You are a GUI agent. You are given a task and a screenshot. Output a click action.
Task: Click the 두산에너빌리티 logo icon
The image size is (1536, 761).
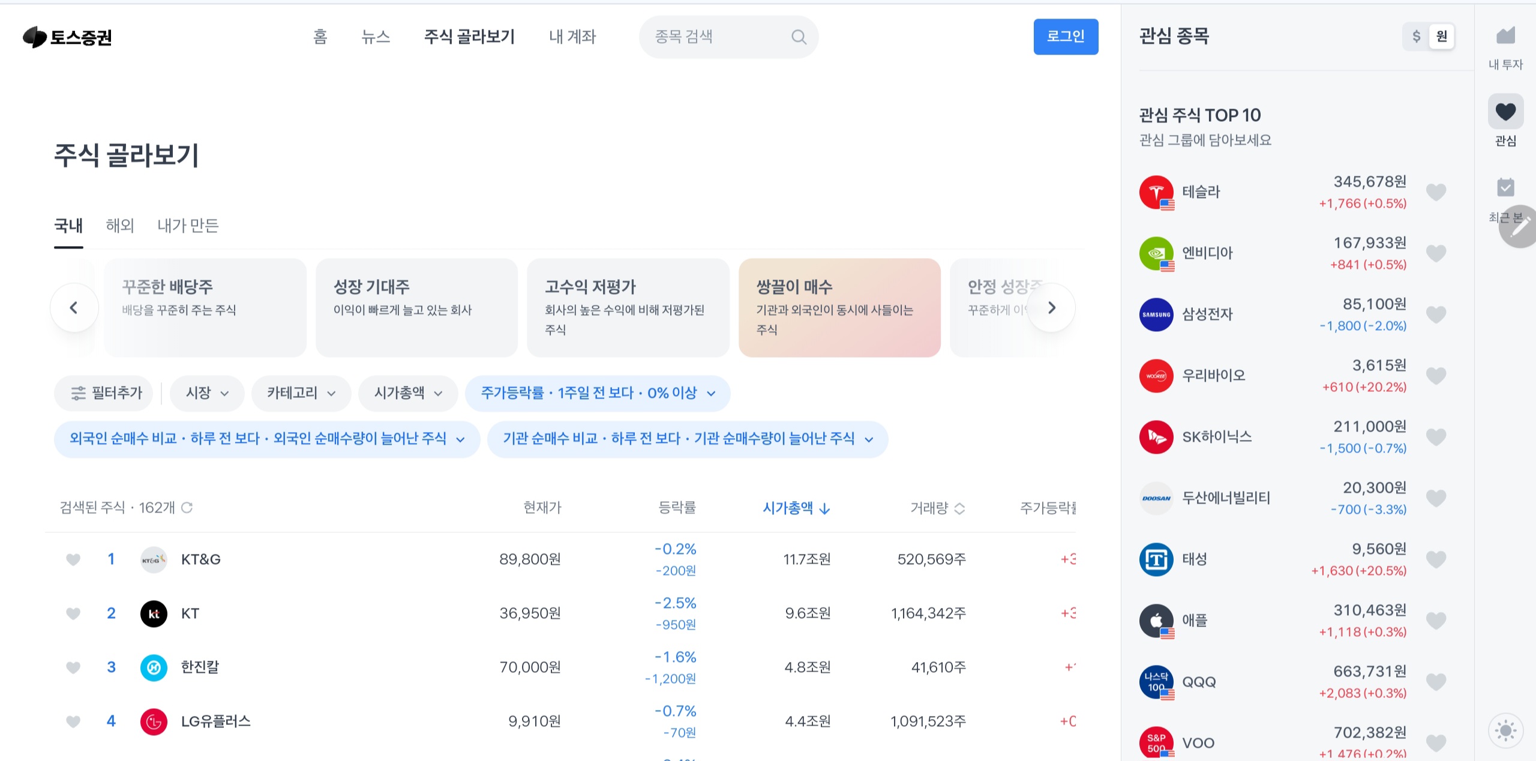[x=1156, y=499]
